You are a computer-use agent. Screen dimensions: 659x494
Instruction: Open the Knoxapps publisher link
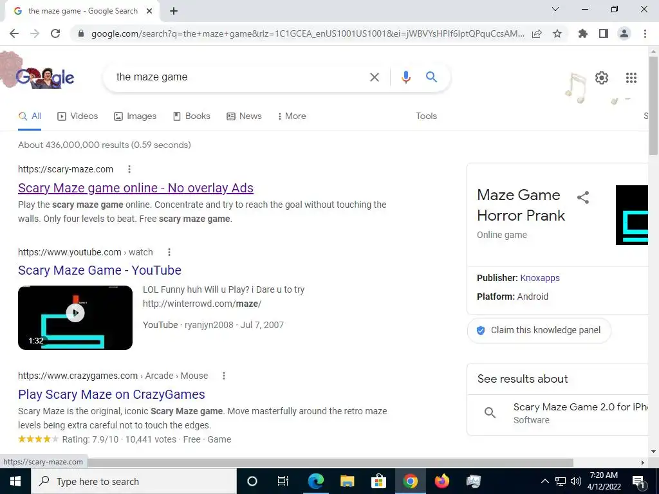540,278
